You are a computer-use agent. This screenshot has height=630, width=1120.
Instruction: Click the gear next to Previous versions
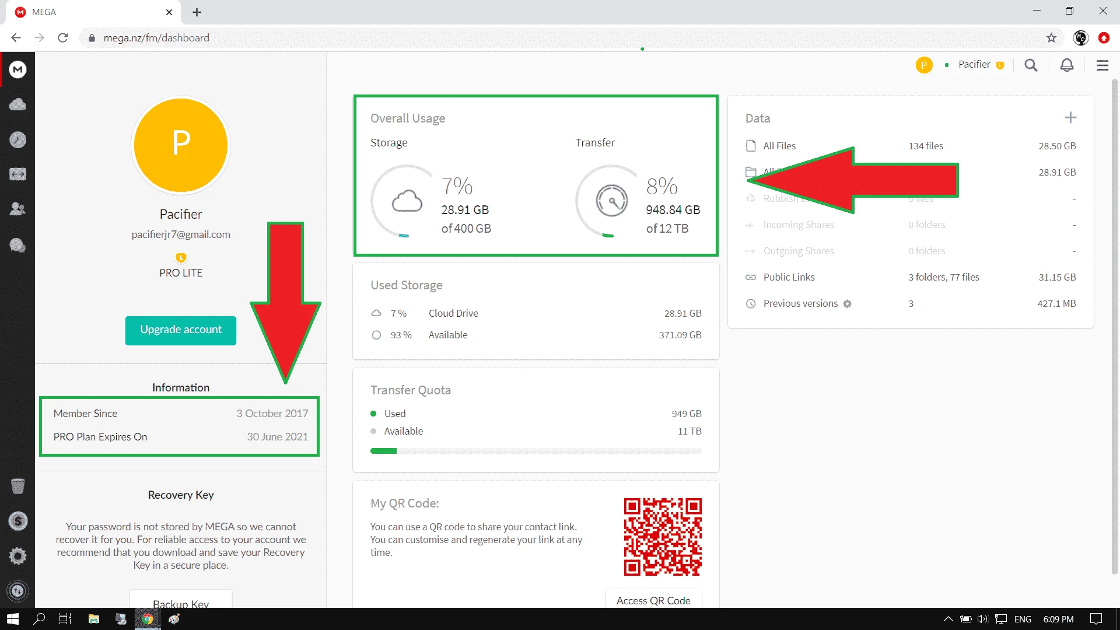tap(848, 304)
